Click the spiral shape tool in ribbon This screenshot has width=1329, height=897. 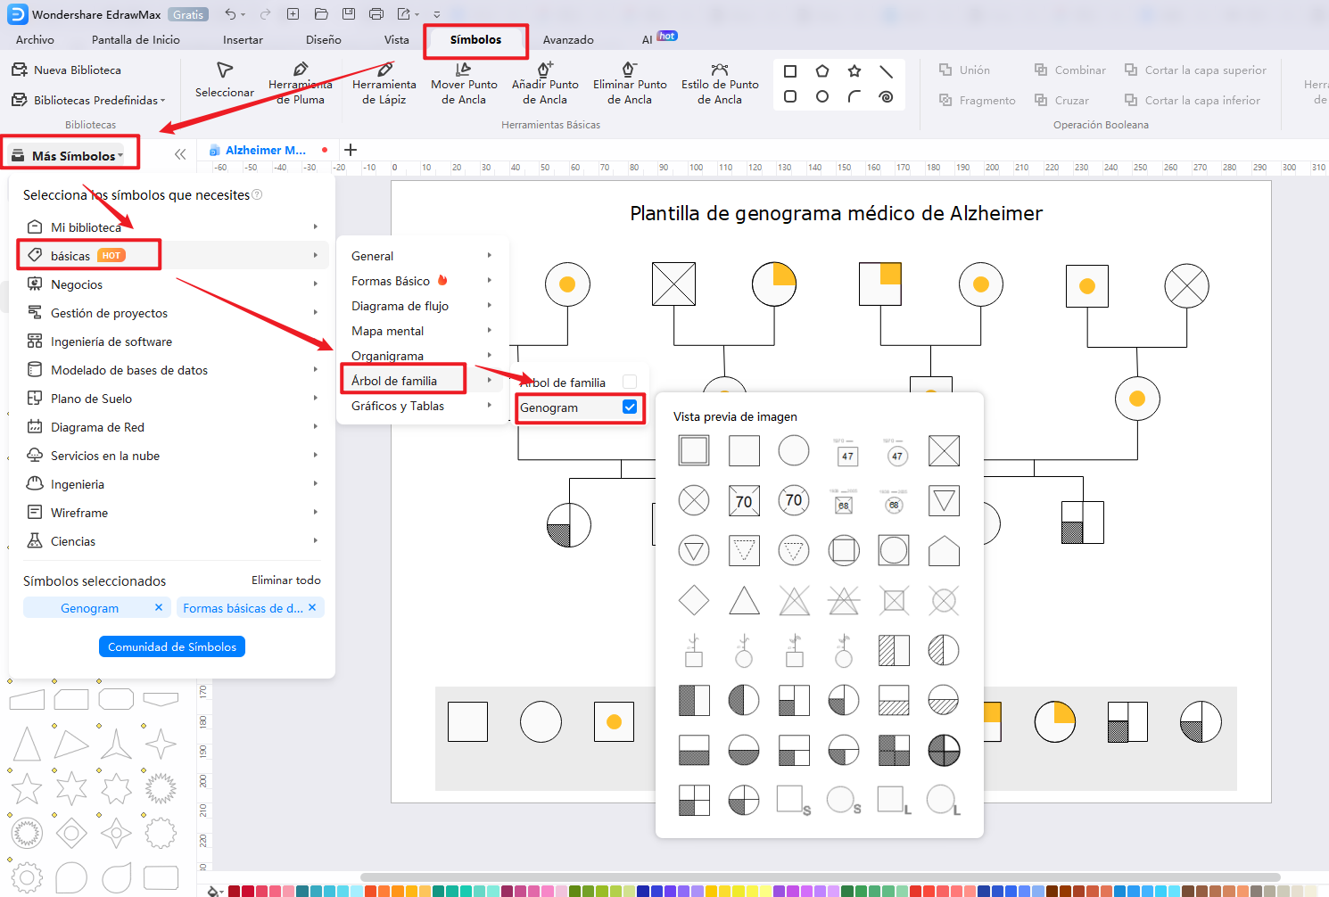pyautogui.click(x=886, y=96)
